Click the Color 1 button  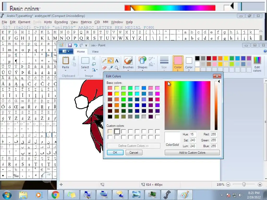point(178,64)
